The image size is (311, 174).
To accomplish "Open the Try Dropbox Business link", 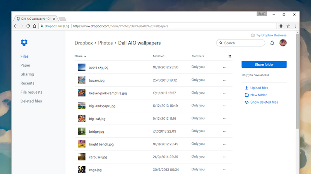I will (x=271, y=35).
